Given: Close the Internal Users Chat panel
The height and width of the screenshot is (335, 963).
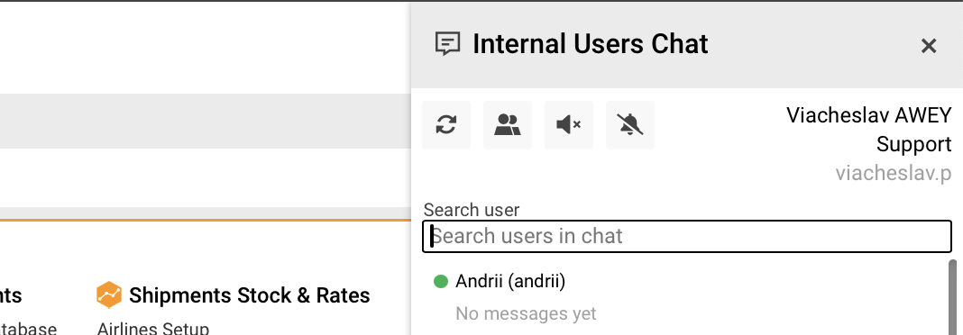Looking at the screenshot, I should (x=928, y=45).
